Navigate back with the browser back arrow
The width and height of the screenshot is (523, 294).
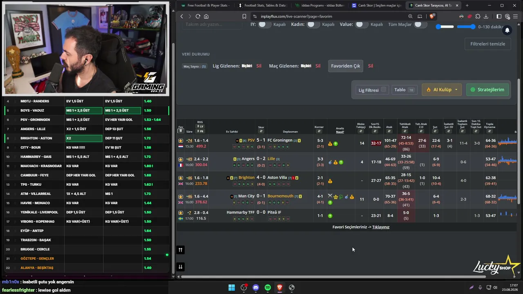tap(182, 16)
